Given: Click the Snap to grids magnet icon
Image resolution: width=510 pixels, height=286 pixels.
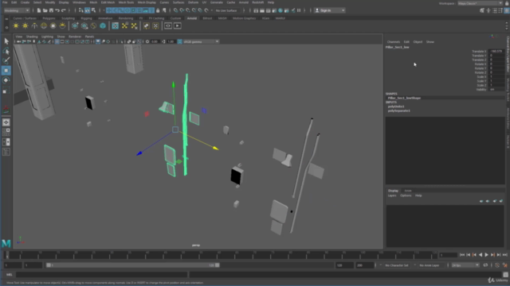Looking at the screenshot, I should click(x=175, y=10).
